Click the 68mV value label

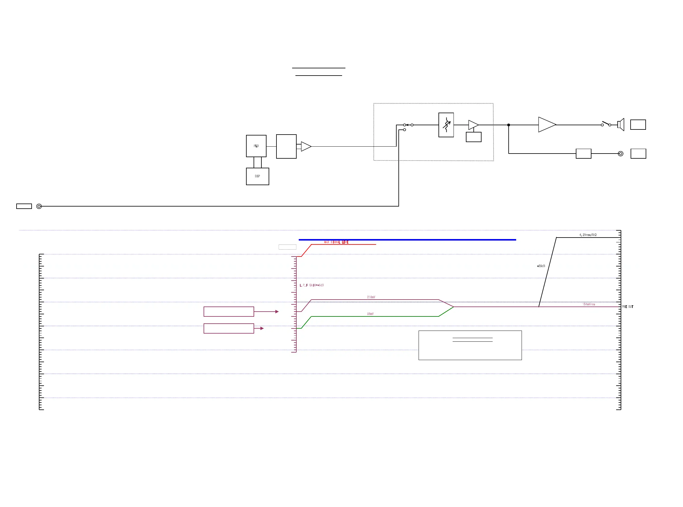click(x=370, y=314)
